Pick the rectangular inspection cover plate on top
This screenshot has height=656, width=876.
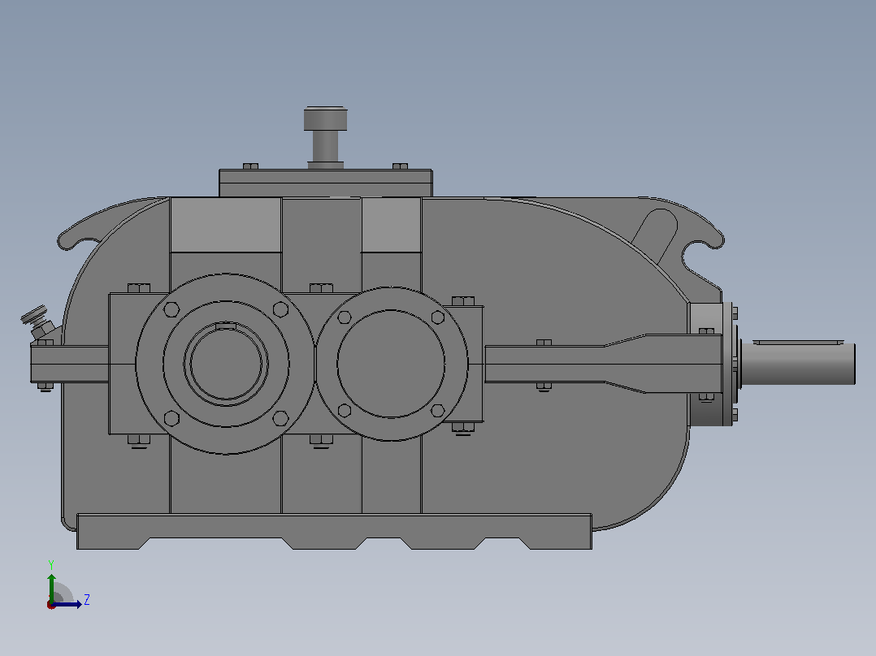[326, 183]
